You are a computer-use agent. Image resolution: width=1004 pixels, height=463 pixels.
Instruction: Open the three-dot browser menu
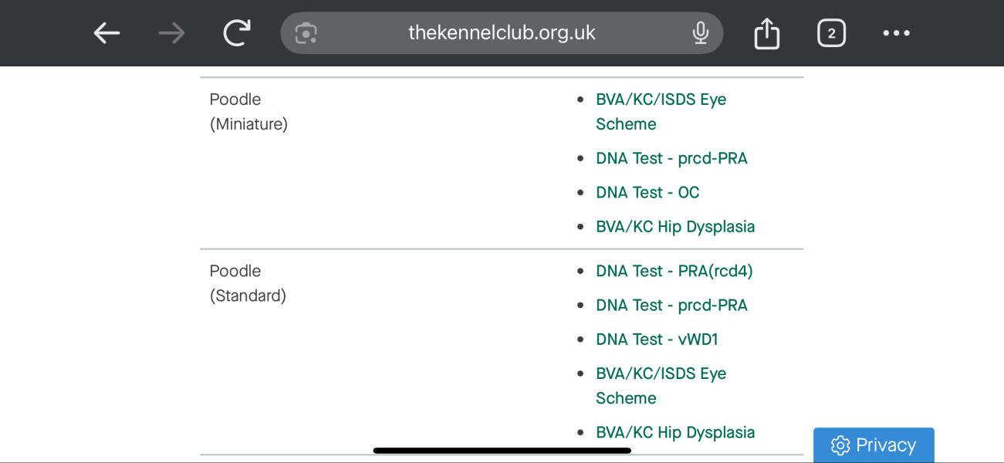[896, 33]
